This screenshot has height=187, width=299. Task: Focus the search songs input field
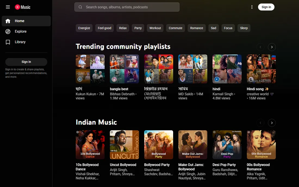tap(127, 7)
